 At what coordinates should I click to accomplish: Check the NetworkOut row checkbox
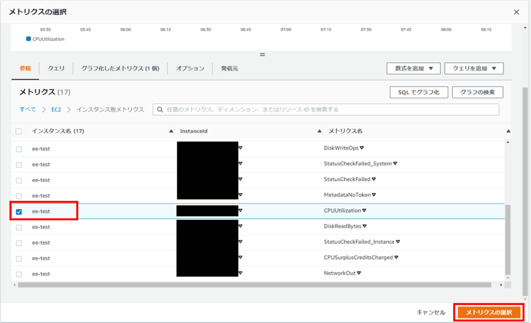(19, 274)
